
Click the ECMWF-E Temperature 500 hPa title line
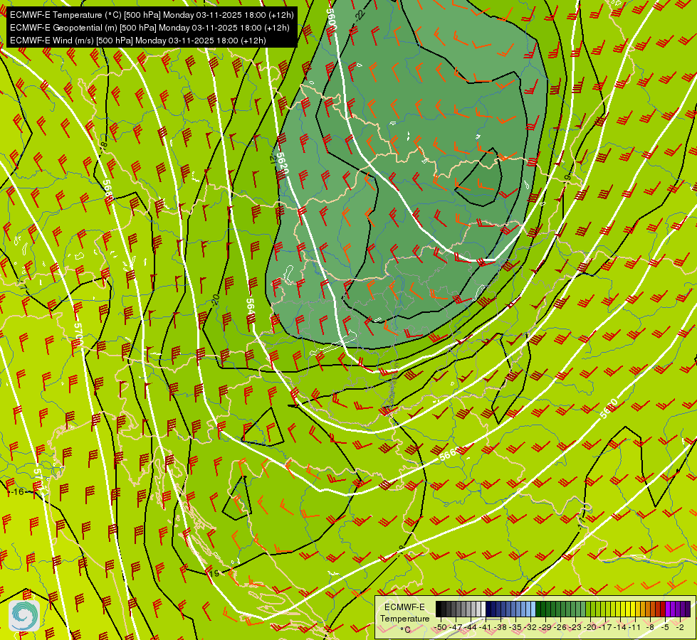(x=152, y=15)
